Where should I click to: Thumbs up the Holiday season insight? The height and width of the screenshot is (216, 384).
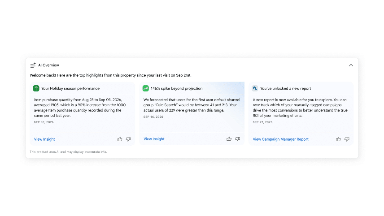(x=120, y=139)
